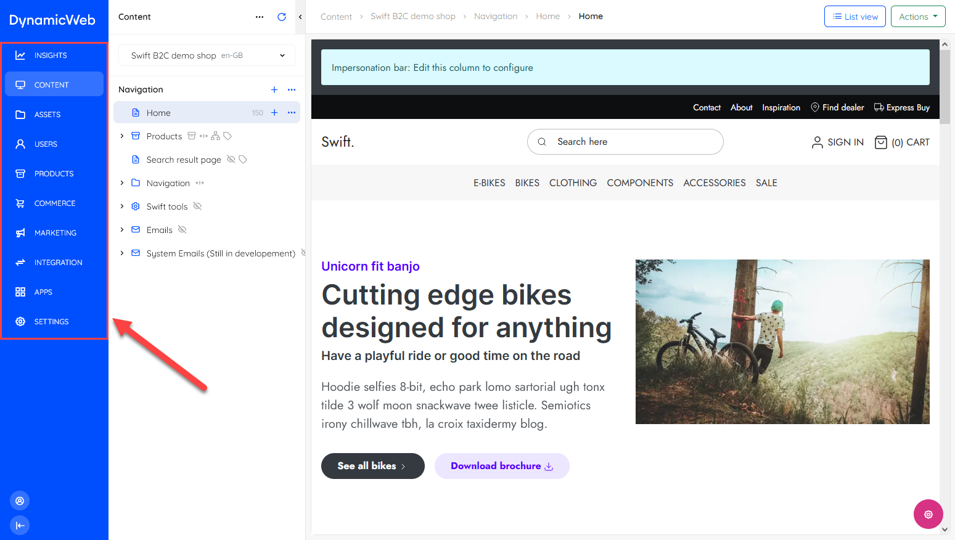Click the Impersonation bar column
This screenshot has height=540, width=955.
[x=625, y=67]
